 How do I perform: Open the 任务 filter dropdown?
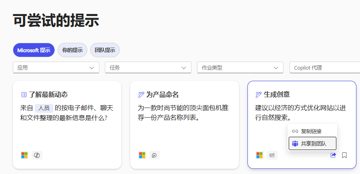click(148, 68)
